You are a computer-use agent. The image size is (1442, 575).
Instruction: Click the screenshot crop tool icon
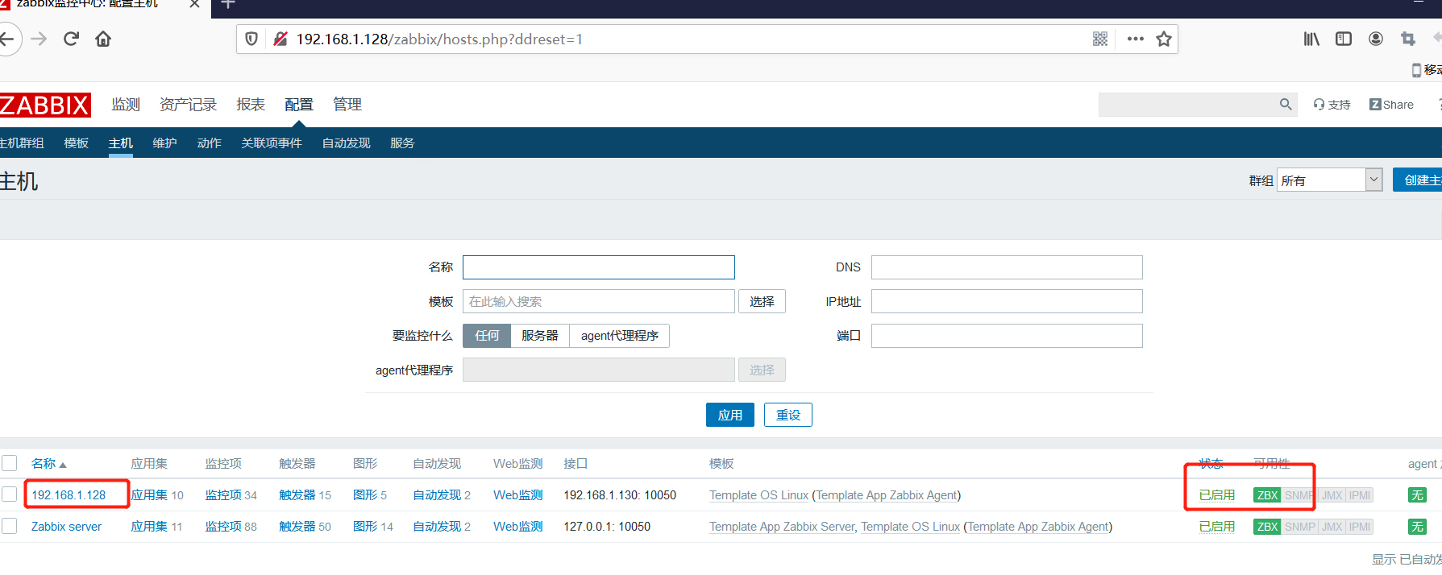[x=1408, y=39]
